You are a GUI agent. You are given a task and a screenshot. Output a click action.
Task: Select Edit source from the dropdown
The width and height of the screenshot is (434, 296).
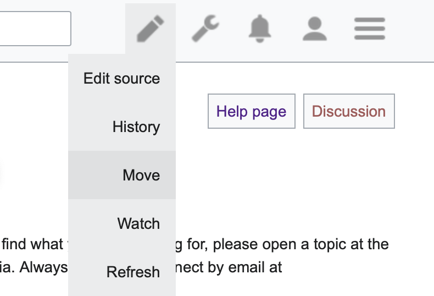click(122, 79)
